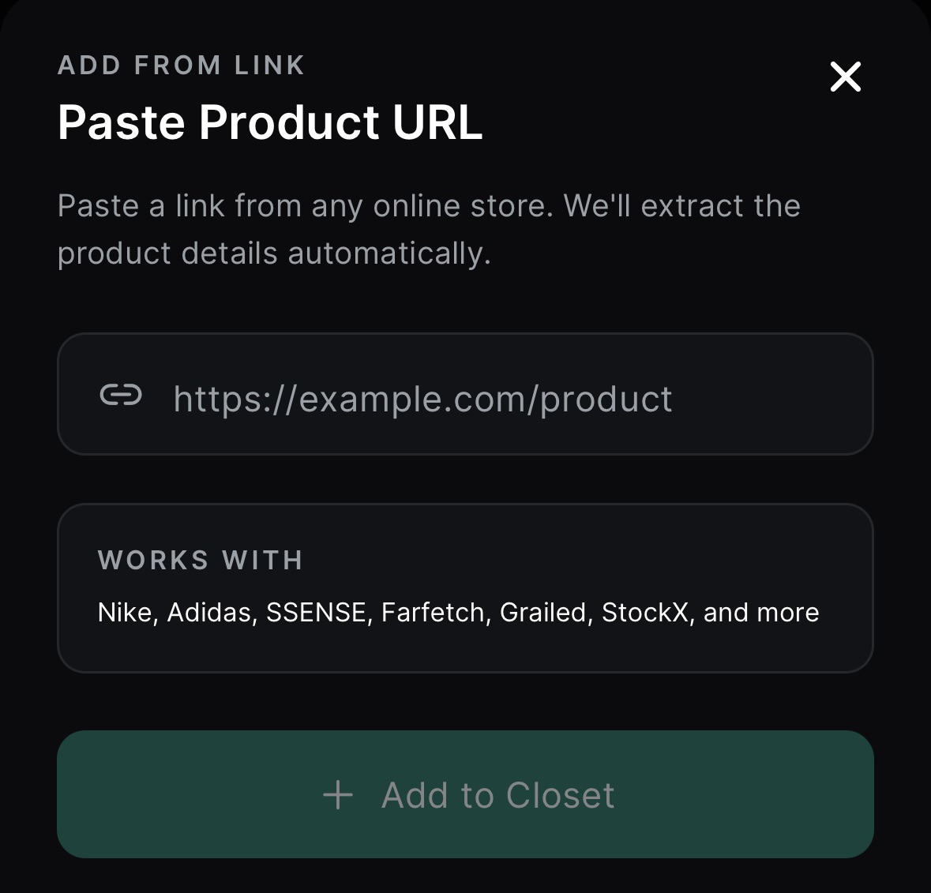Click the chain link icon
Viewport: 931px width, 893px height.
click(x=121, y=395)
